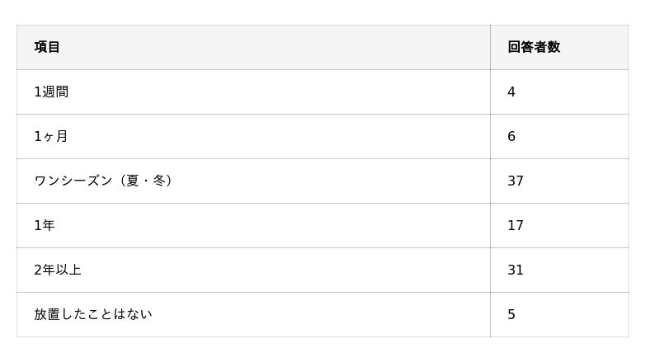
Task: Click the ワンシーズン katakana text
Action: click(x=73, y=181)
